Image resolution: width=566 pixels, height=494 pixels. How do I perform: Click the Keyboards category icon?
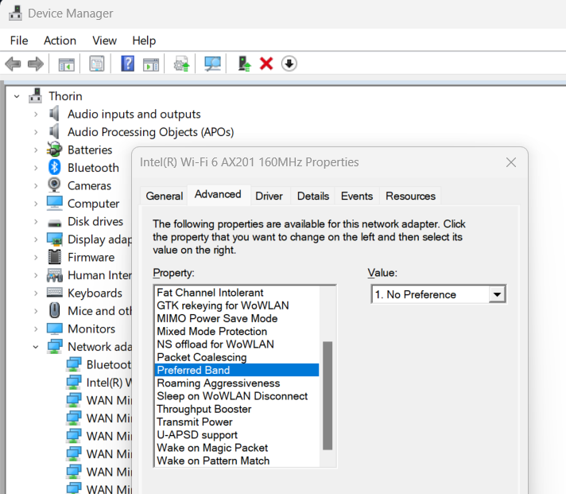[55, 293]
